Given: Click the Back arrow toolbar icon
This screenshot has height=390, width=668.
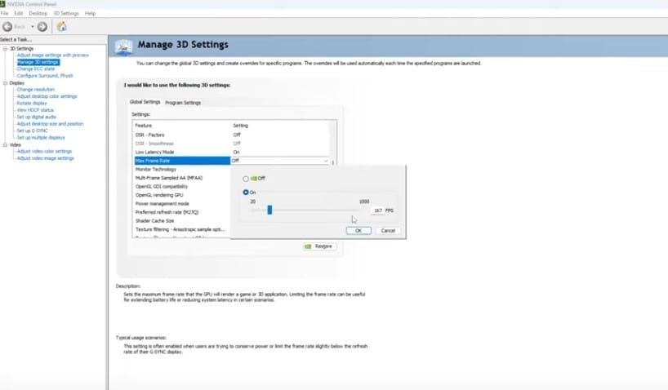Looking at the screenshot, I should (x=7, y=27).
